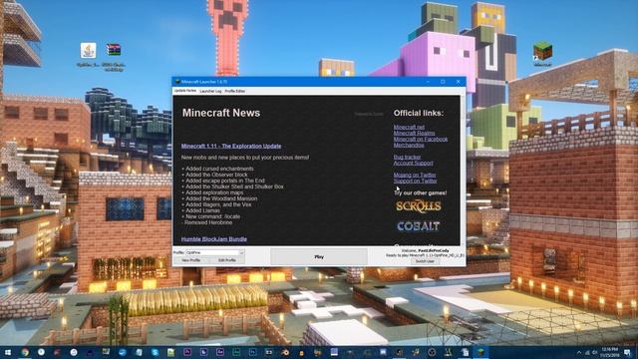Viewport: 638px width, 359px height.
Task: Show hidden system tray icons
Action: 579,352
